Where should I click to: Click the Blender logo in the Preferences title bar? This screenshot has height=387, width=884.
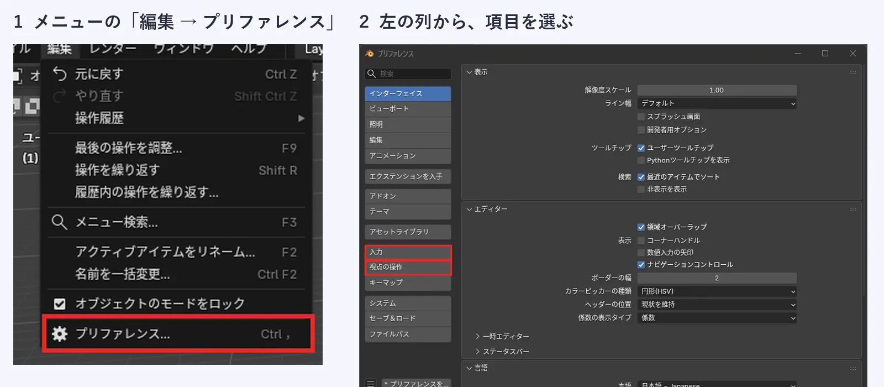coord(370,54)
